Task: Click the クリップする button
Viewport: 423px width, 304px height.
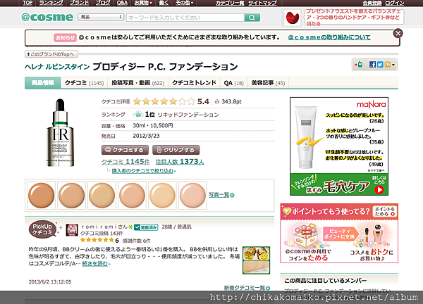Action: pos(176,150)
